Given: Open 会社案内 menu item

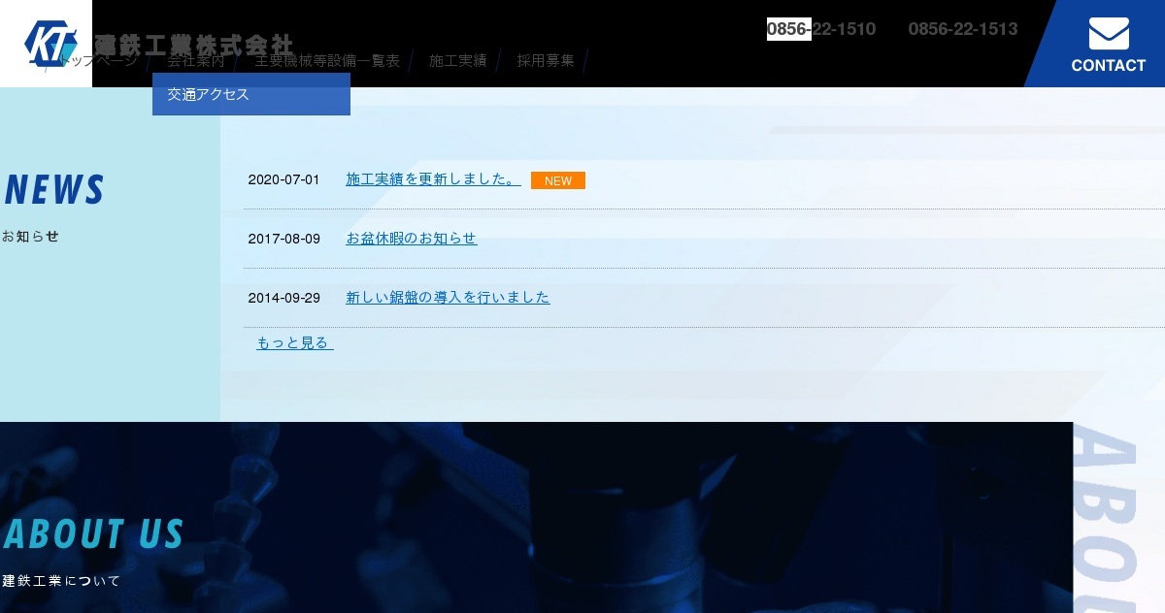Looking at the screenshot, I should 196,60.
